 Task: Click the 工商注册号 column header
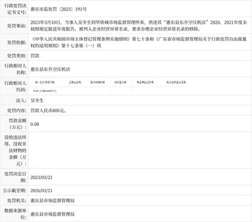click(x=75, y=82)
